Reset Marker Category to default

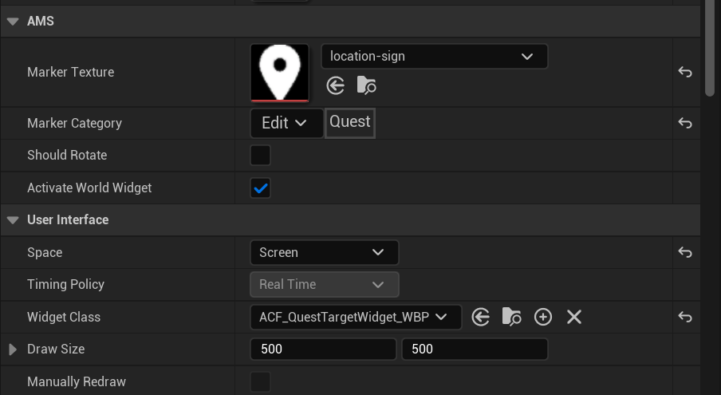tap(684, 123)
